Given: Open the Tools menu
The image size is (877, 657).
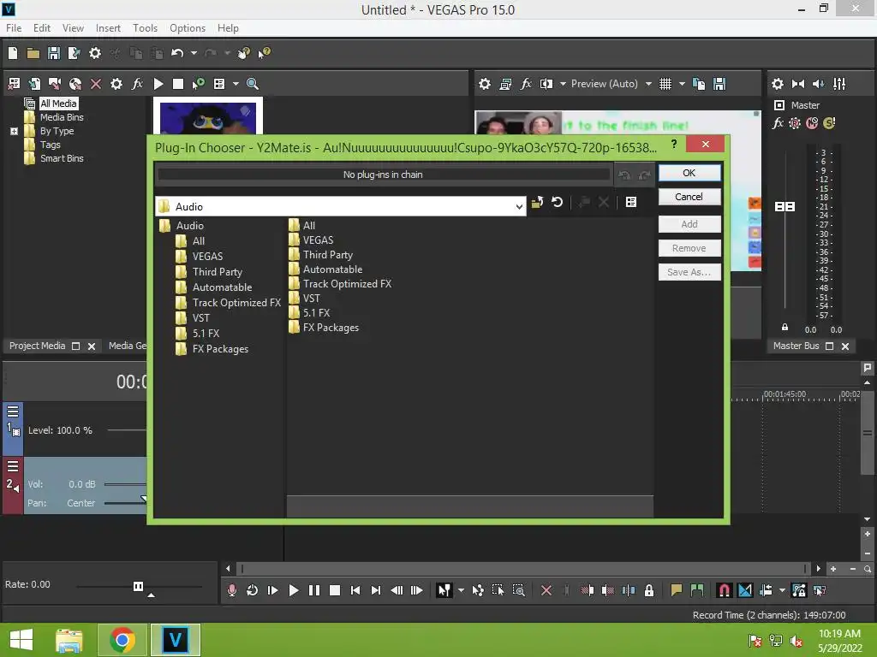Looking at the screenshot, I should pos(145,28).
